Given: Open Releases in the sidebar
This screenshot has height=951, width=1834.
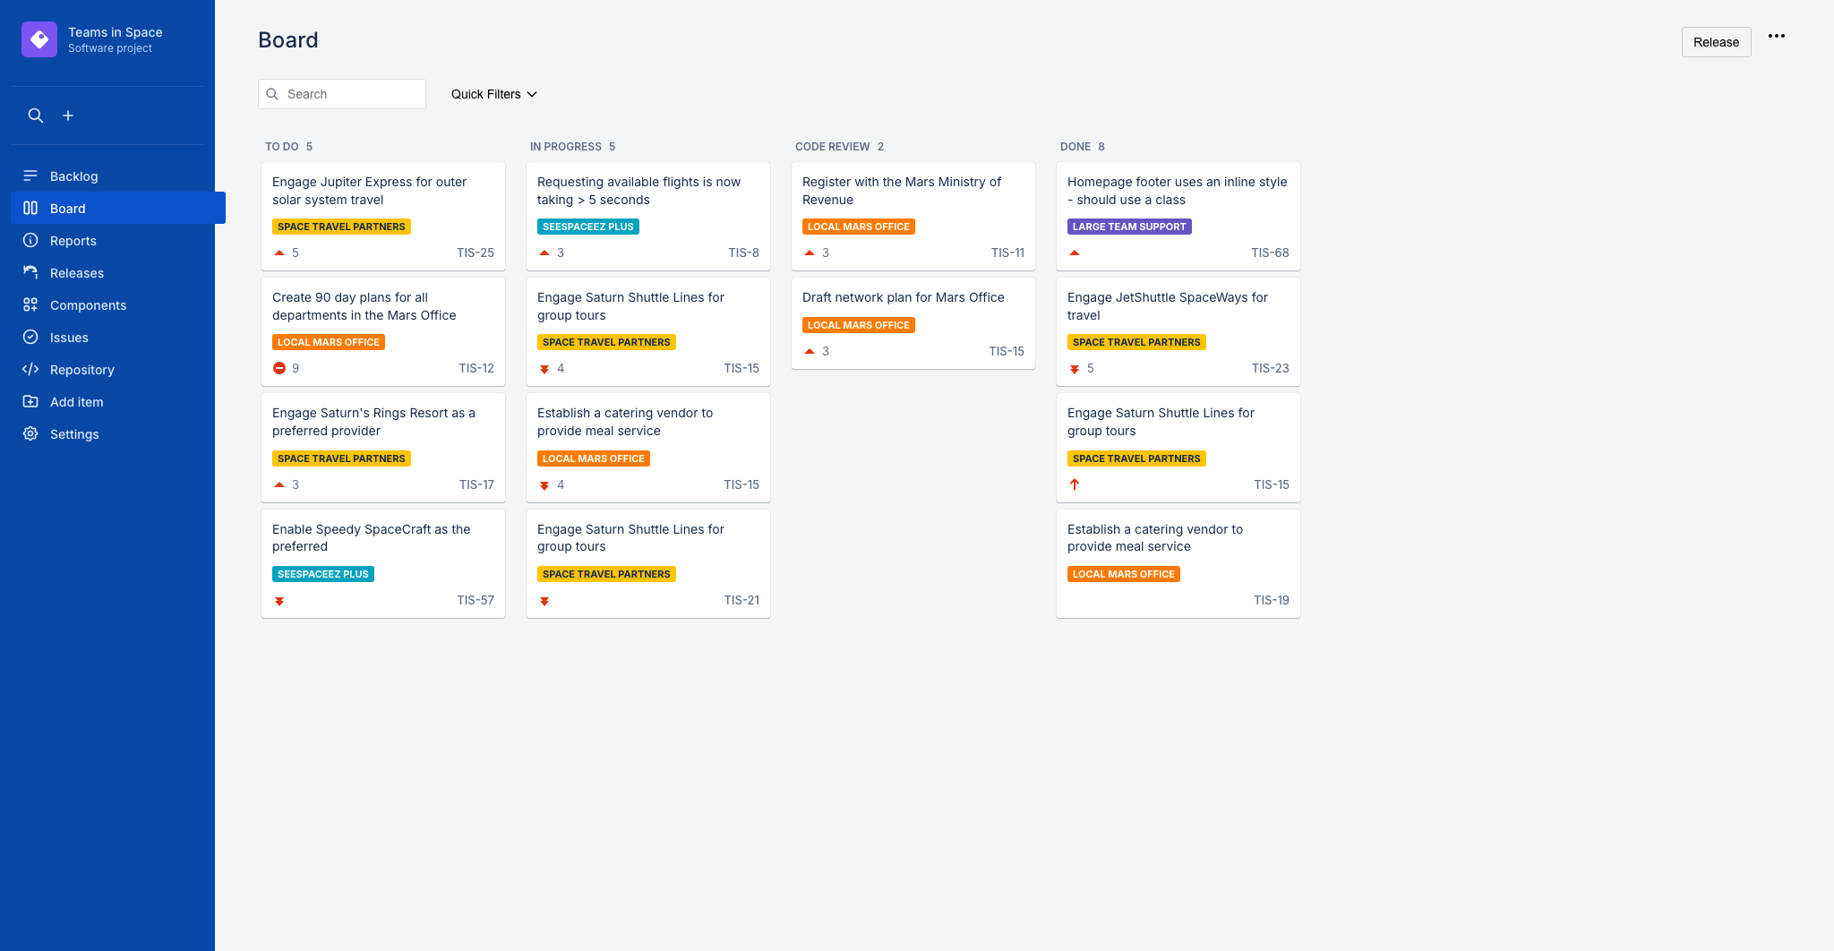Looking at the screenshot, I should (x=76, y=273).
